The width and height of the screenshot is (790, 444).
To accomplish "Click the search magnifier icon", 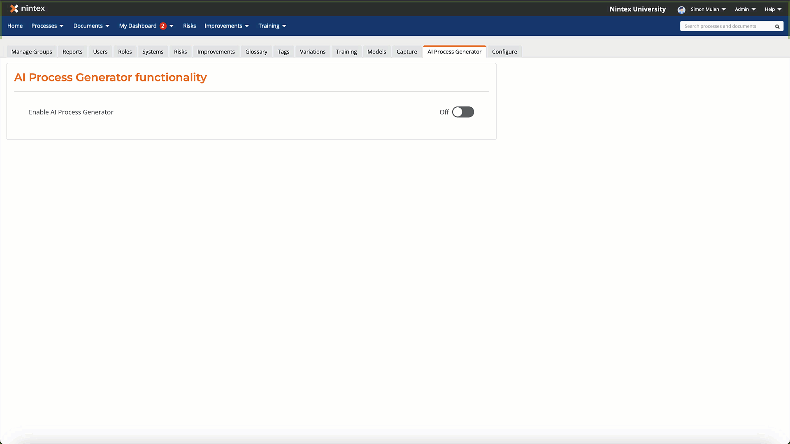I will (x=777, y=26).
